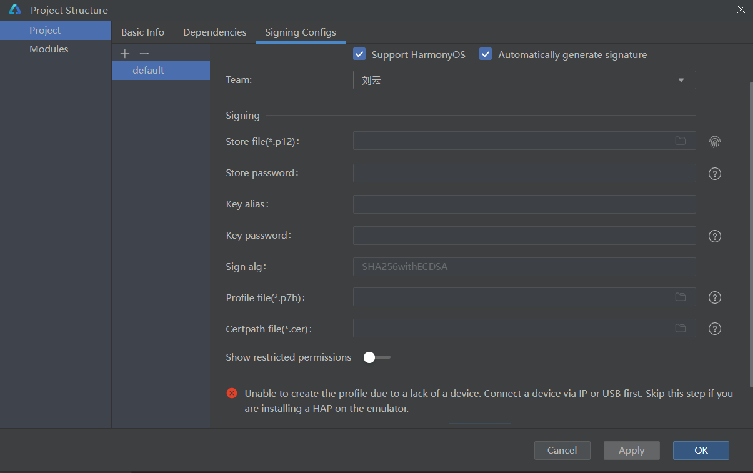Browse for Certpath file folder icon
Image resolution: width=753 pixels, height=473 pixels.
pos(681,328)
